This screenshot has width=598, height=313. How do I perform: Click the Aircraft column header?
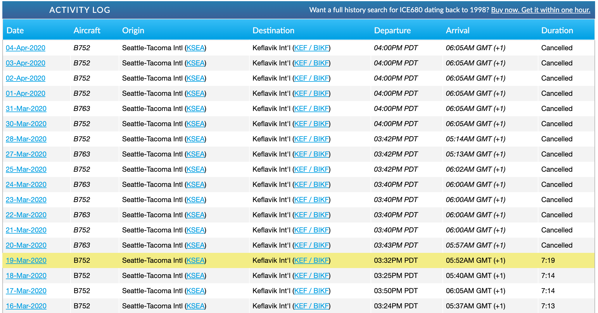point(87,30)
